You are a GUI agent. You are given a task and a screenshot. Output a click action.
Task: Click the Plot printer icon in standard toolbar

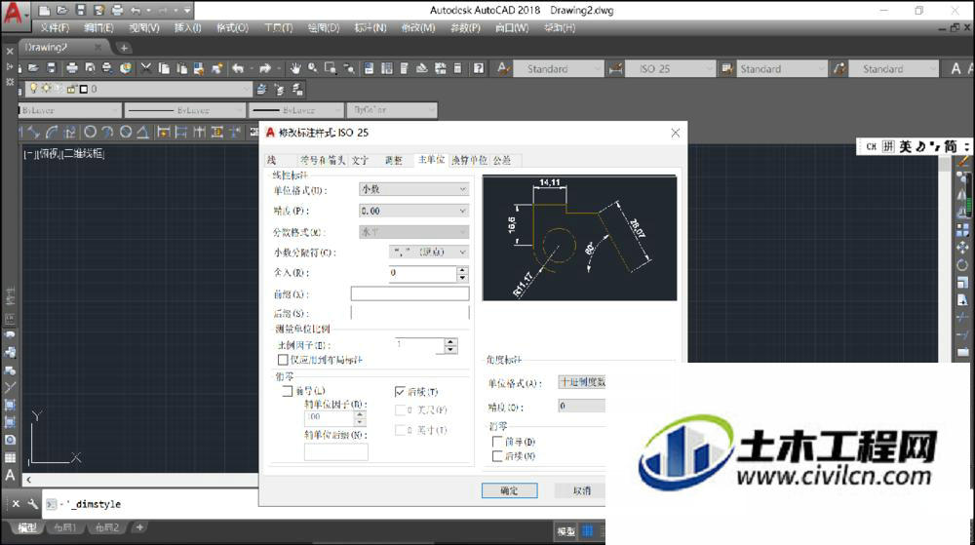[x=72, y=68]
